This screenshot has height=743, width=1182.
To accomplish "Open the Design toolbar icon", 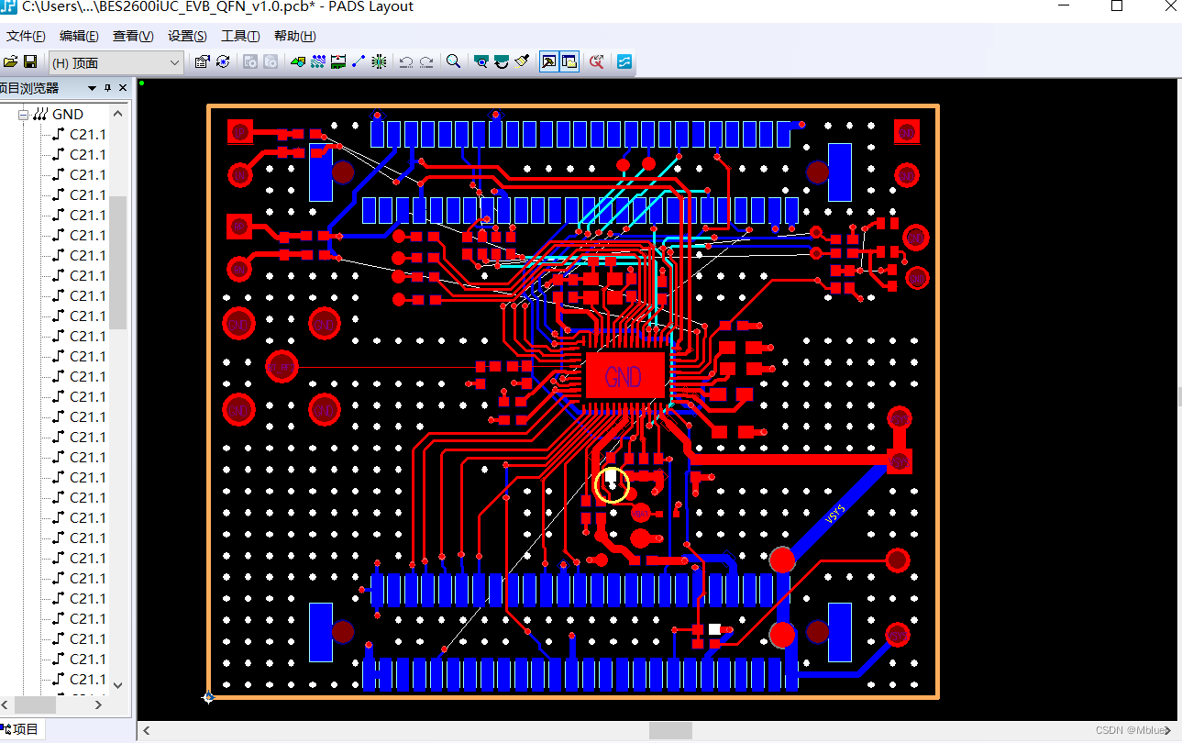I will [x=318, y=61].
